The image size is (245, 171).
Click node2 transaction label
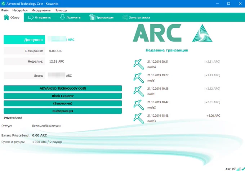click(152, 107)
